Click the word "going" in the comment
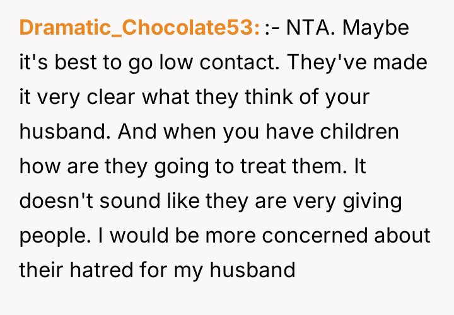 pyautogui.click(x=177, y=166)
